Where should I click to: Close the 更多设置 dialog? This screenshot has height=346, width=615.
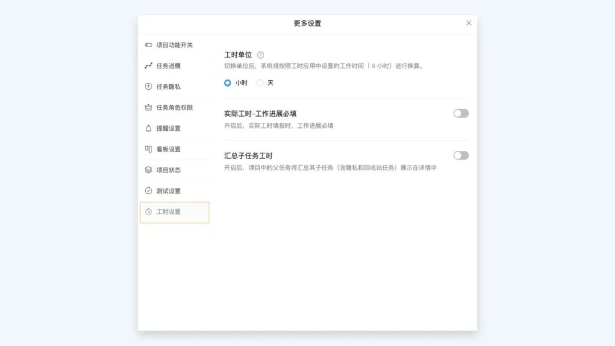pos(469,23)
